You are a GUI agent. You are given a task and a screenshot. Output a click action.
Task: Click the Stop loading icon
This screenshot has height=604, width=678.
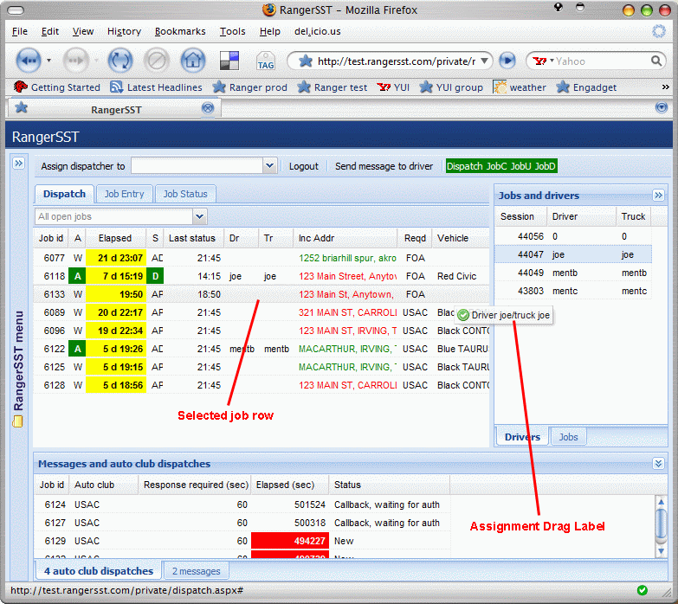156,61
